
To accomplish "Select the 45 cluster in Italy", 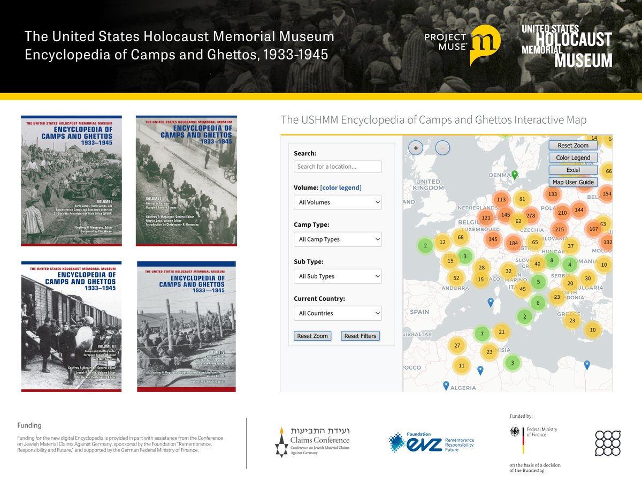I will coord(523,289).
